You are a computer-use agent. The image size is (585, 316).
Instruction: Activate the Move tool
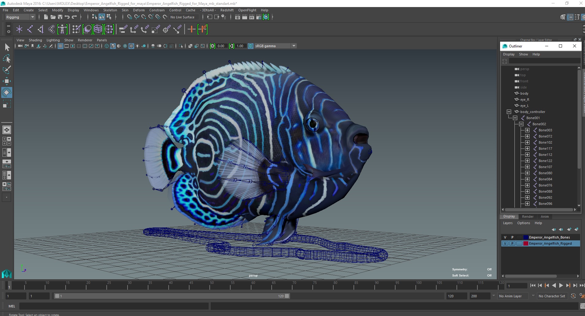click(7, 81)
